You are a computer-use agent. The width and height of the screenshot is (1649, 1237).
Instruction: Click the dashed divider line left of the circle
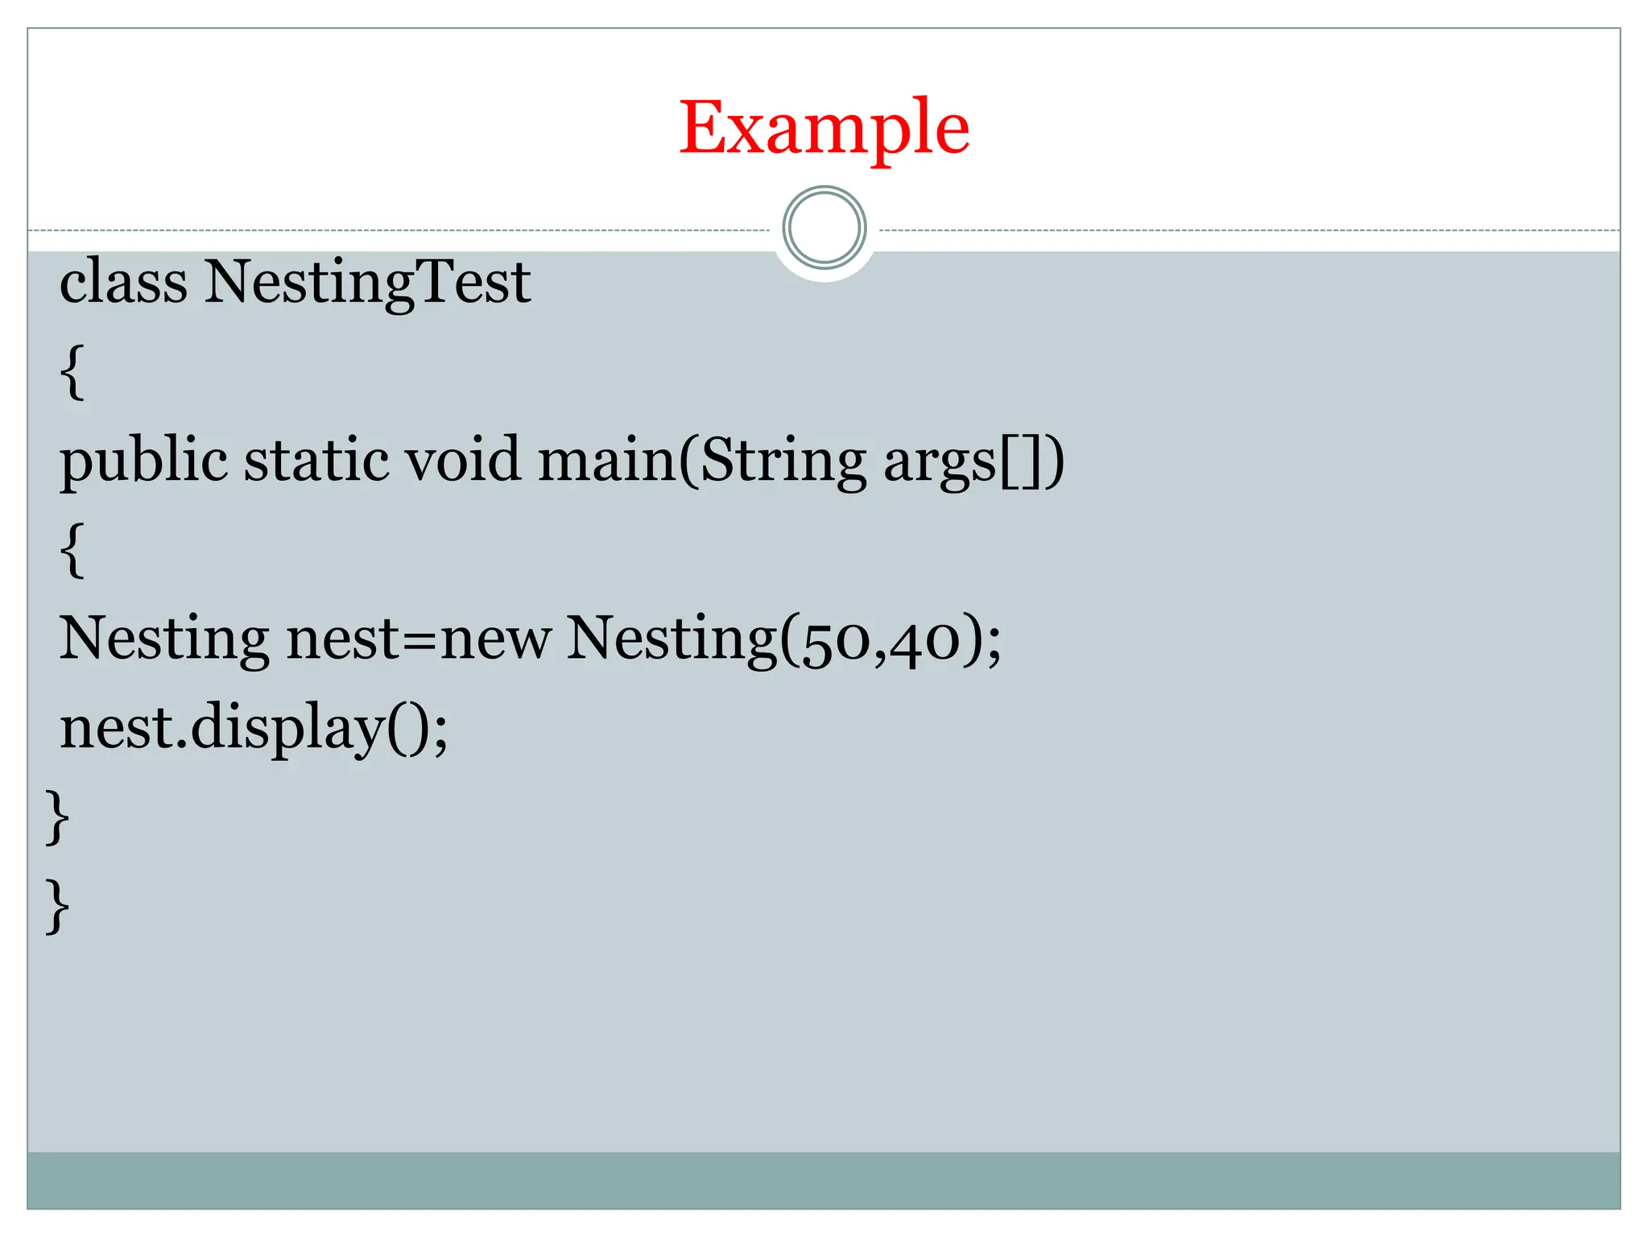point(403,230)
